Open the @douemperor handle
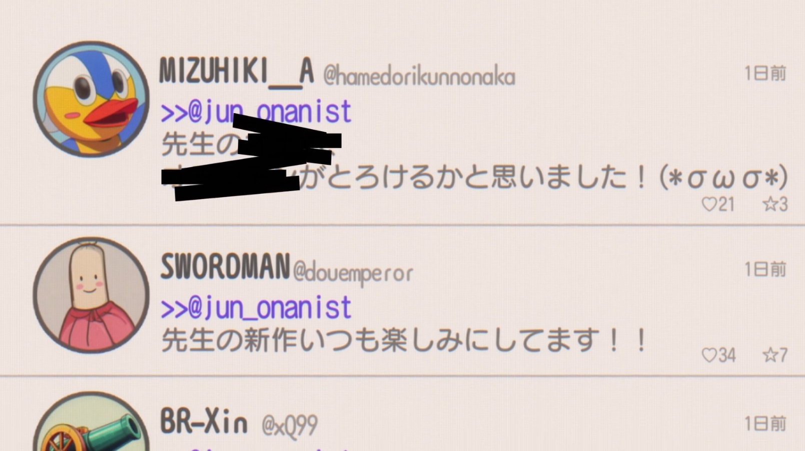This screenshot has height=451, width=805. click(353, 273)
